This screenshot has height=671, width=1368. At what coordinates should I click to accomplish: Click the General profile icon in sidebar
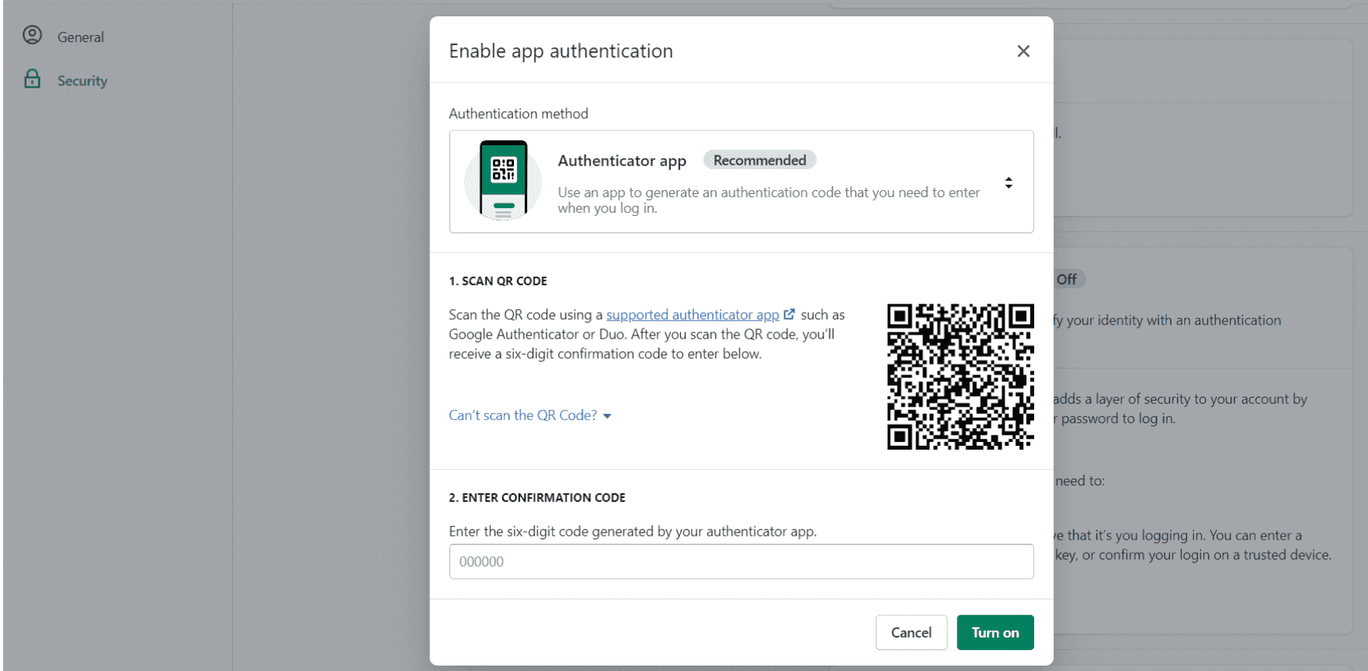[x=33, y=35]
